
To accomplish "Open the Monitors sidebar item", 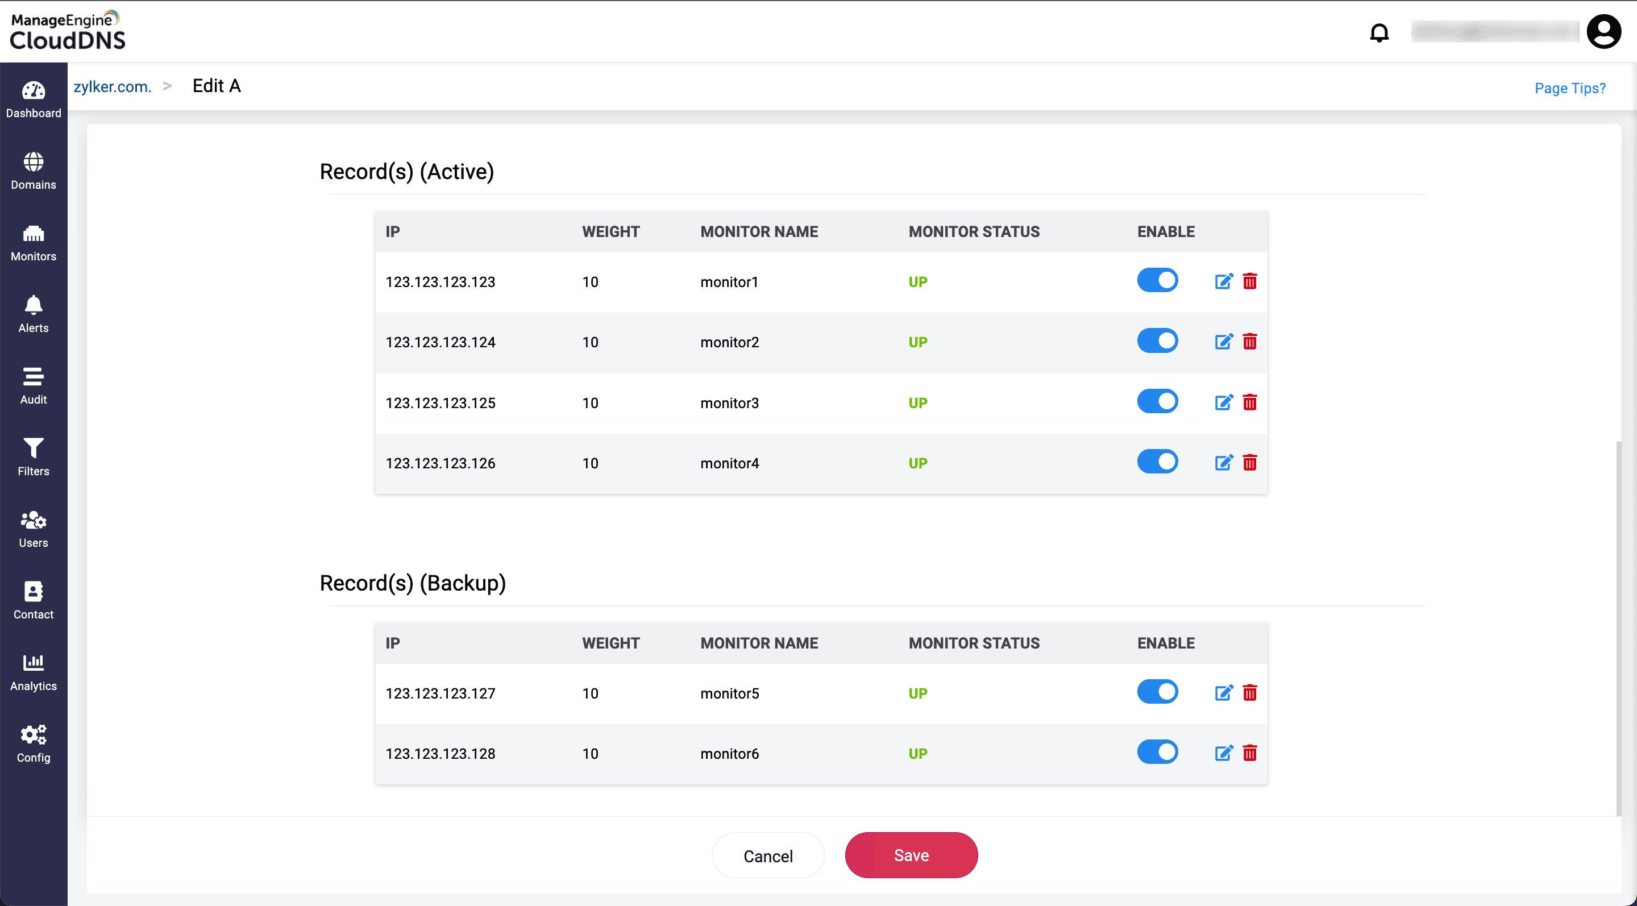I will click(33, 243).
